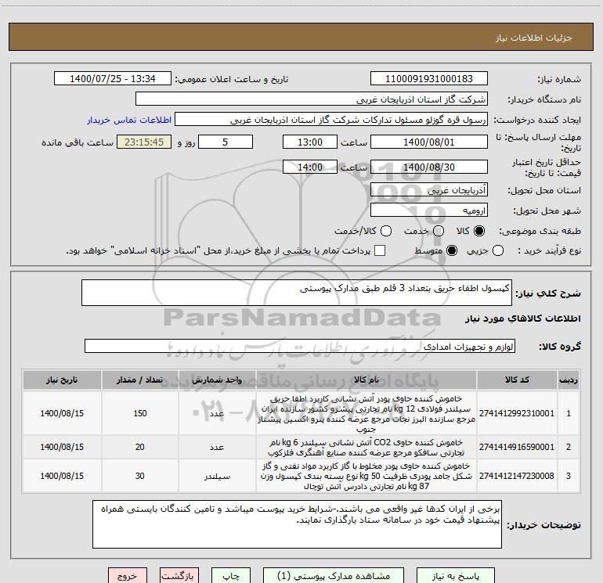Click requester field رسول قره گوزلو
603x583 pixels.
point(331,120)
